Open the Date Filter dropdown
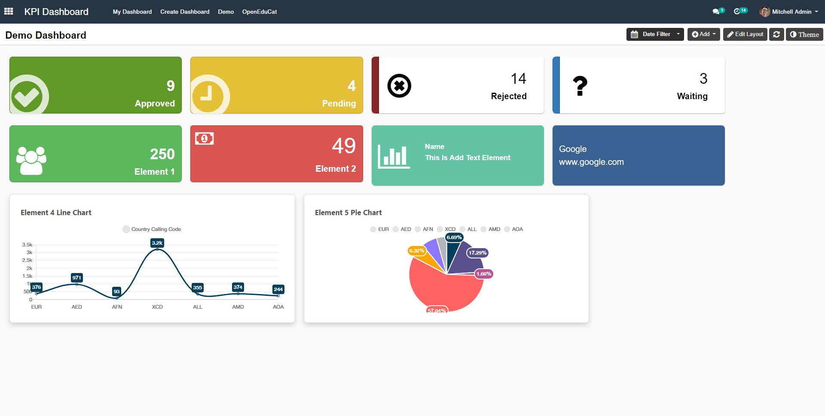Screen dimensions: 825x416 click(655, 34)
